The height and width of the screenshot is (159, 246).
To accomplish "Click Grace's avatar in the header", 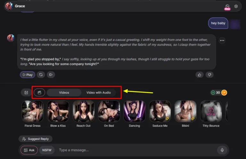I will pyautogui.click(x=9, y=6).
